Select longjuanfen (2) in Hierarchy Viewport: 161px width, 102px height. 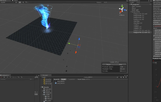coord(139,16)
